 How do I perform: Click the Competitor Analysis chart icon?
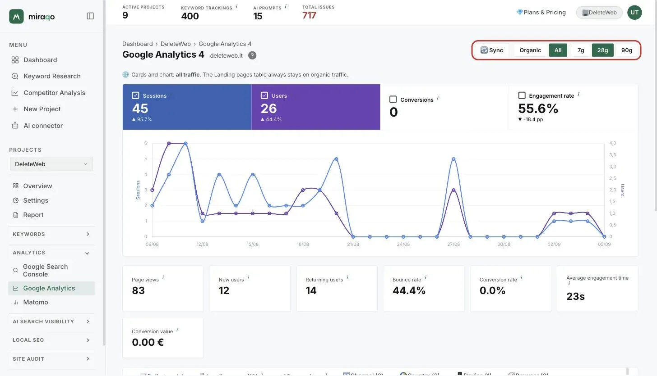[x=15, y=93]
